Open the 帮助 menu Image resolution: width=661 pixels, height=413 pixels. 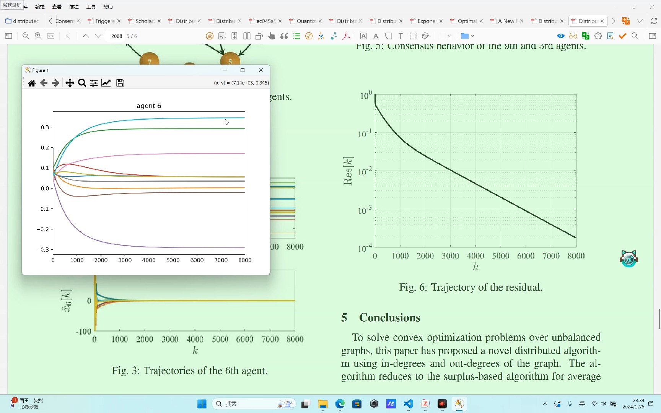click(108, 7)
